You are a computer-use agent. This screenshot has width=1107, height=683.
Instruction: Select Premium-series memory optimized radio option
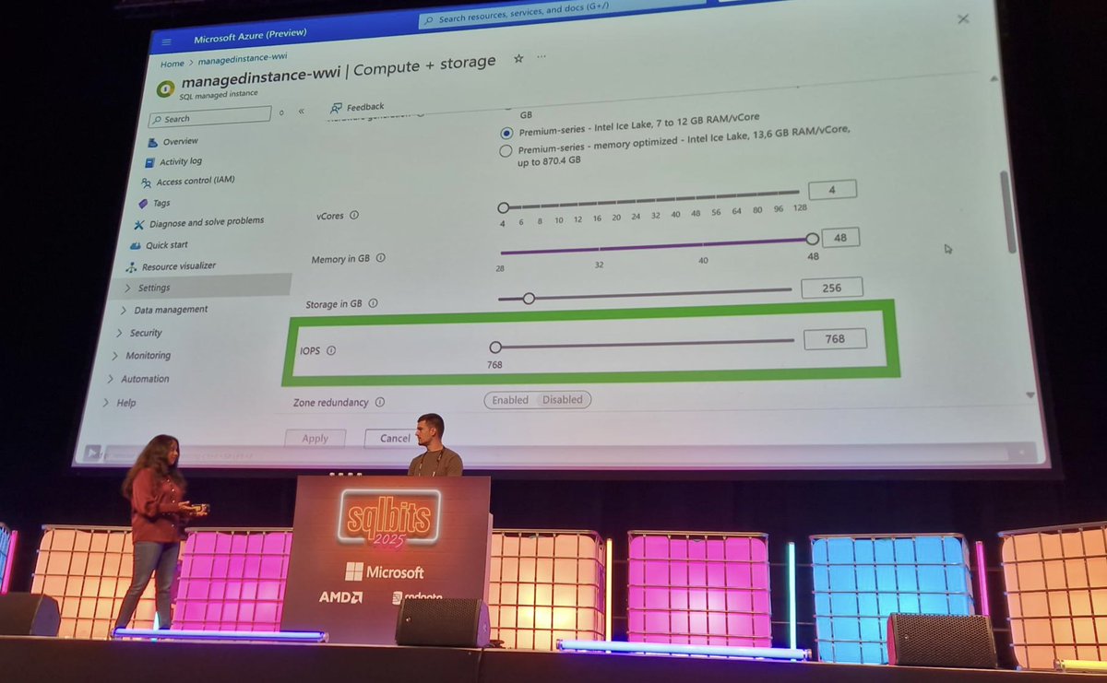[x=506, y=151]
